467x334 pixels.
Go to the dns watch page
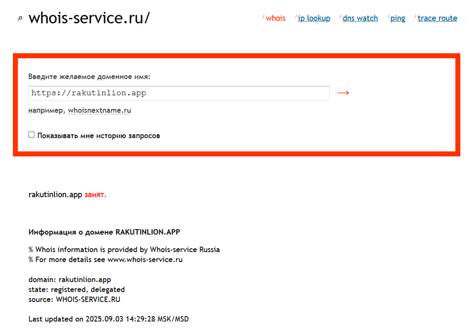[x=360, y=18]
